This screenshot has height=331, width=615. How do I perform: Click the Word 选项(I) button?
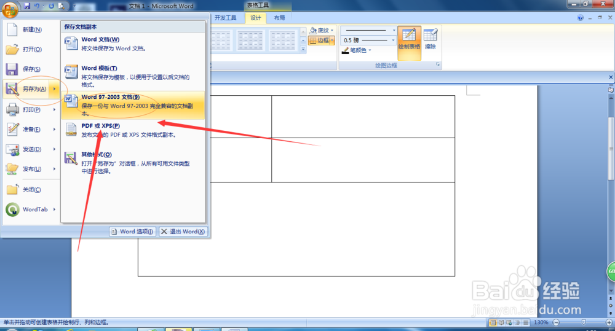click(x=133, y=232)
